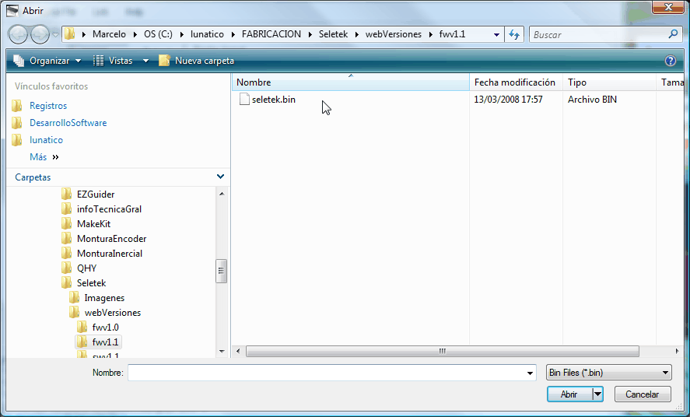Sort by Fecha modificación column header

pos(516,82)
